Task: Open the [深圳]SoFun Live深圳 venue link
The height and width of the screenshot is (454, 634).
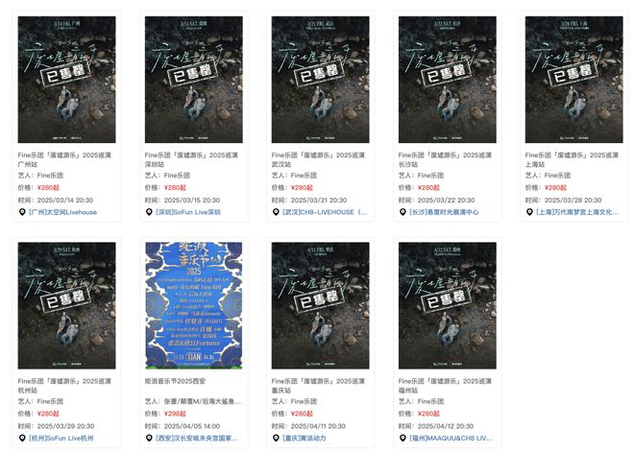Action: (x=188, y=212)
